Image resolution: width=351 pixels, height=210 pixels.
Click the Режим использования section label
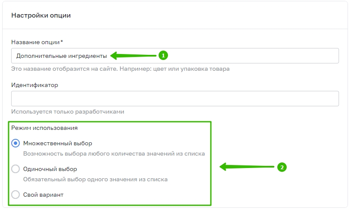click(44, 128)
